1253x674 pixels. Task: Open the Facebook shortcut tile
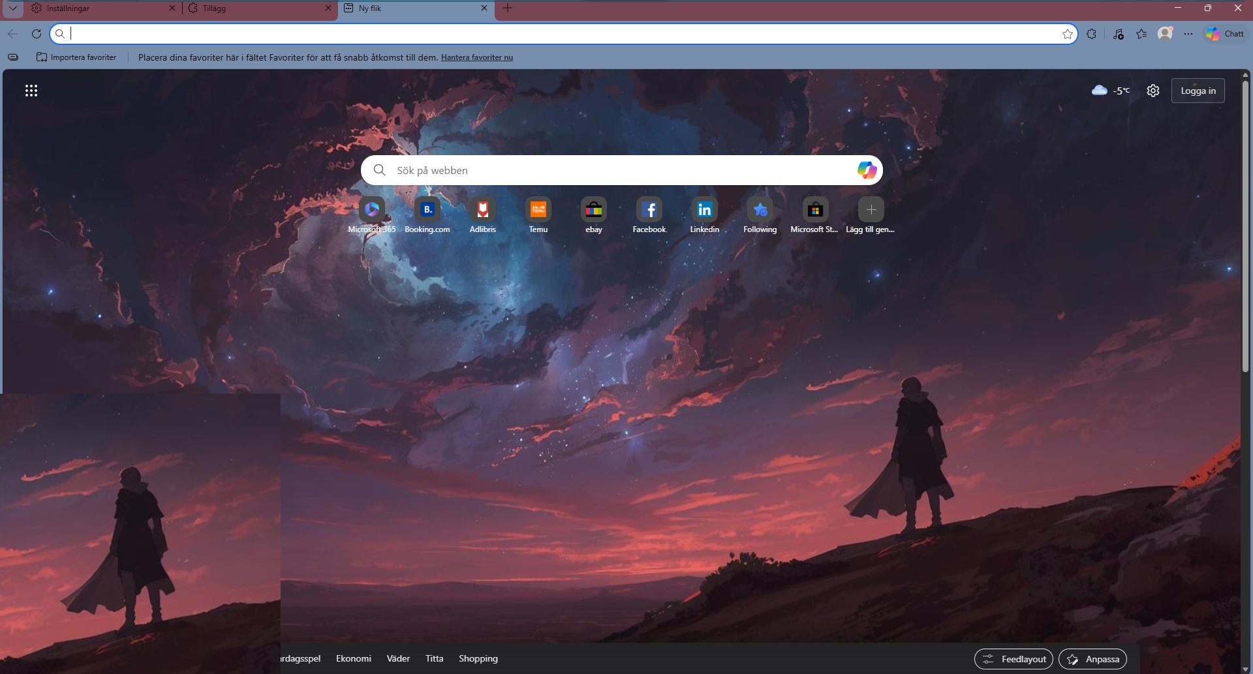pyautogui.click(x=649, y=210)
